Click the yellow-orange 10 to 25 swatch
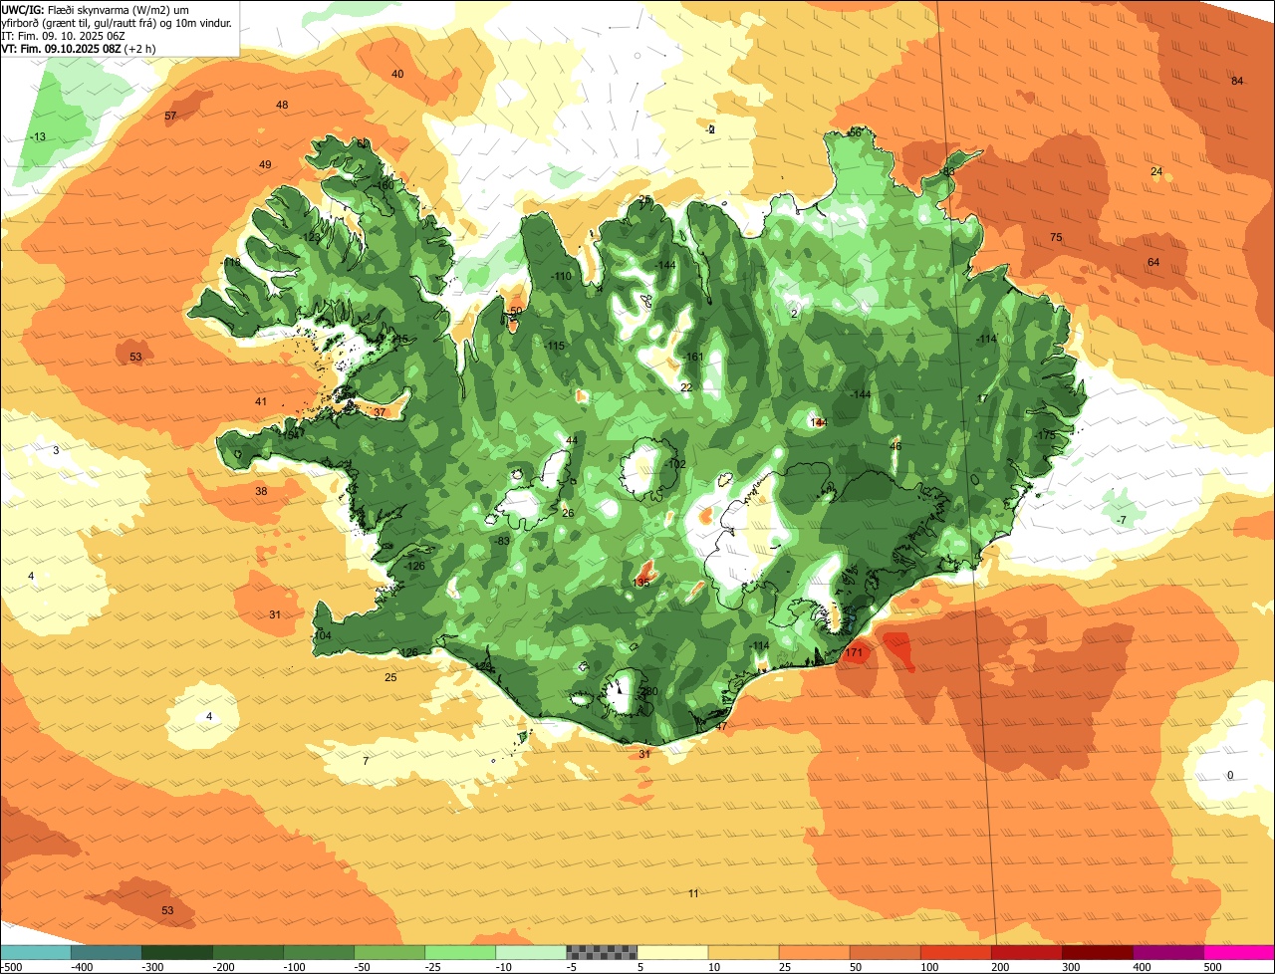 pos(743,952)
